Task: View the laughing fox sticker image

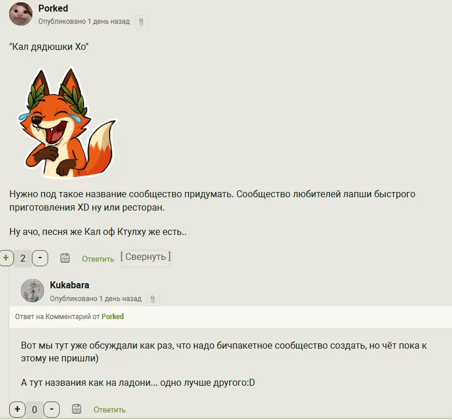Action: [x=68, y=123]
